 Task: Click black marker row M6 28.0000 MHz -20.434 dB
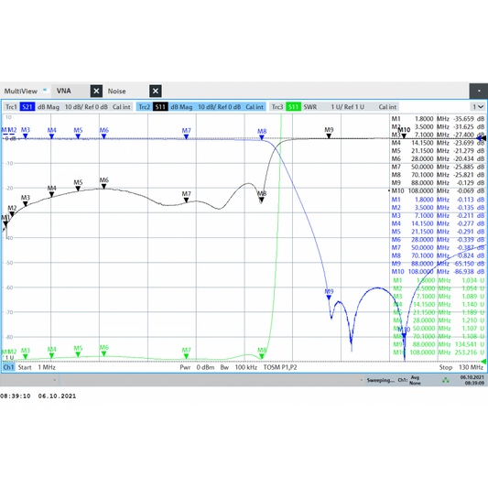(x=438, y=158)
